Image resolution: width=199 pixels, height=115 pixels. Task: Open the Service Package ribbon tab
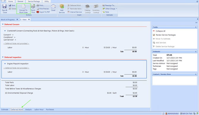coord(34,1)
